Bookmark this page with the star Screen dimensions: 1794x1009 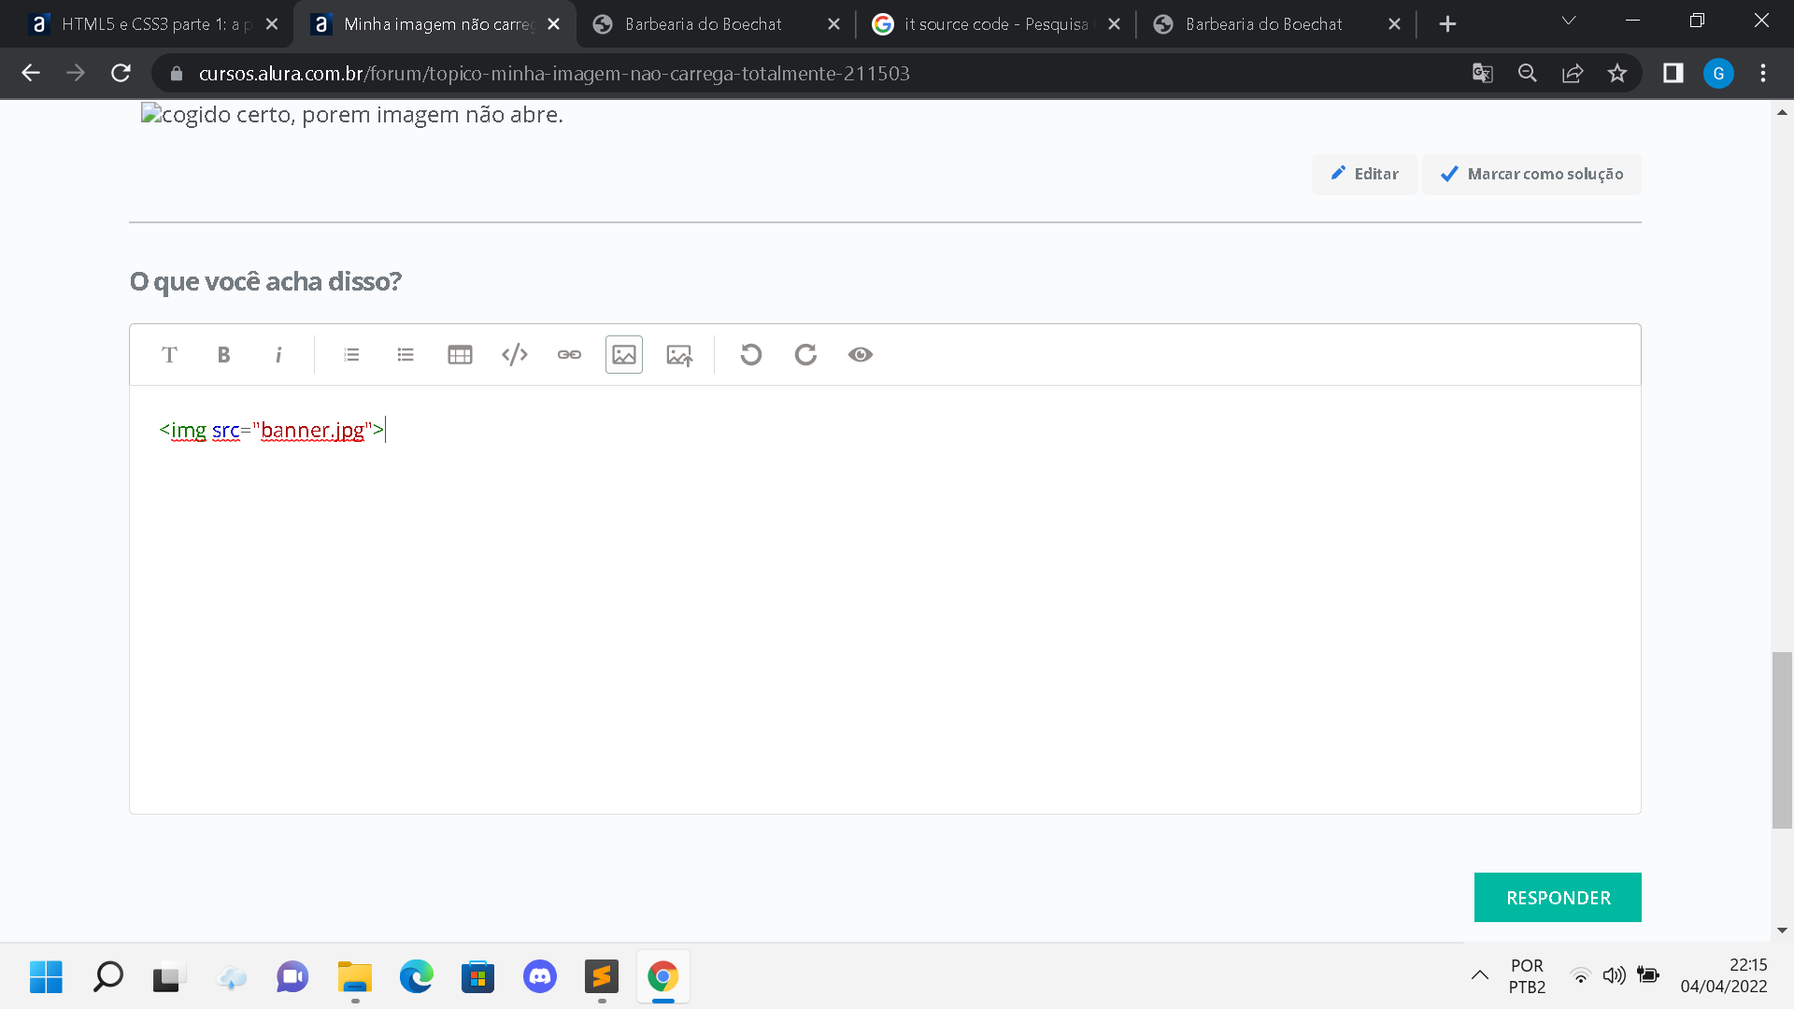(1617, 73)
